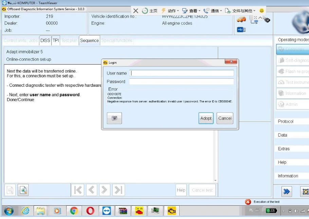The height and width of the screenshot is (219, 309).
Task: Select Flash re-programming operating mode
Action: pos(292,71)
